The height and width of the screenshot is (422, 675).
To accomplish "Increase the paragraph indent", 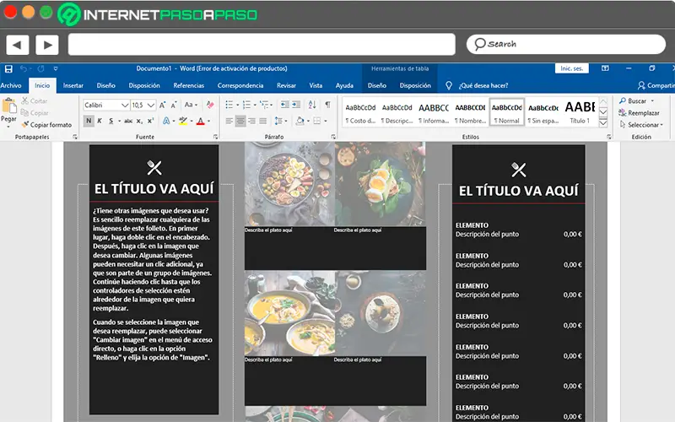I will coord(296,105).
